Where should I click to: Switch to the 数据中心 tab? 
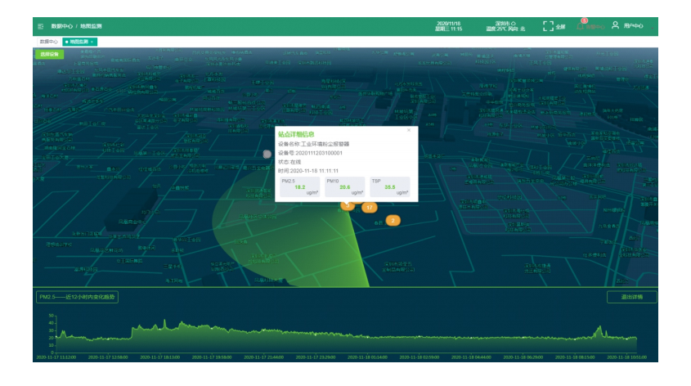[48, 41]
